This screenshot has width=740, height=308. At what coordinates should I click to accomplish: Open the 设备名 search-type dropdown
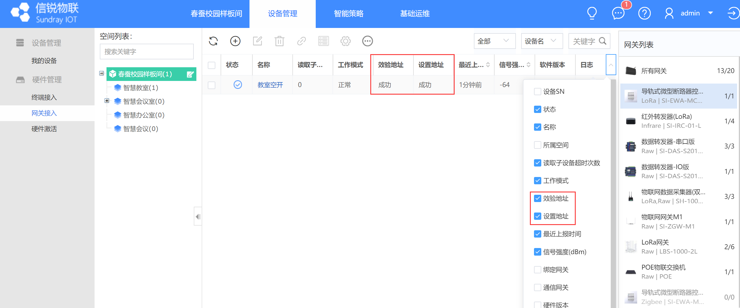click(x=542, y=41)
